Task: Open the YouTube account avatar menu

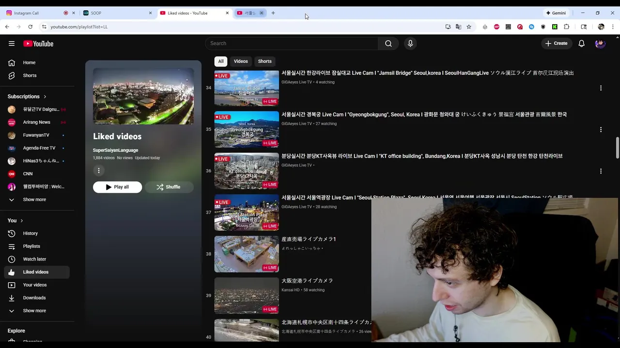Action: point(600,43)
